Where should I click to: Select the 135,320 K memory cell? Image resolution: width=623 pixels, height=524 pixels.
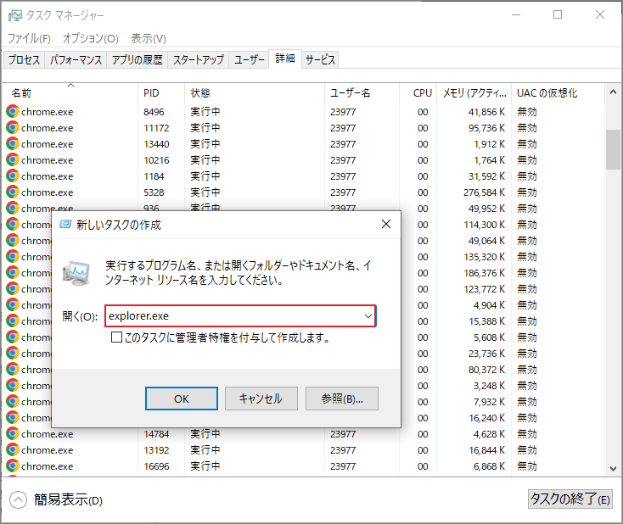(484, 257)
